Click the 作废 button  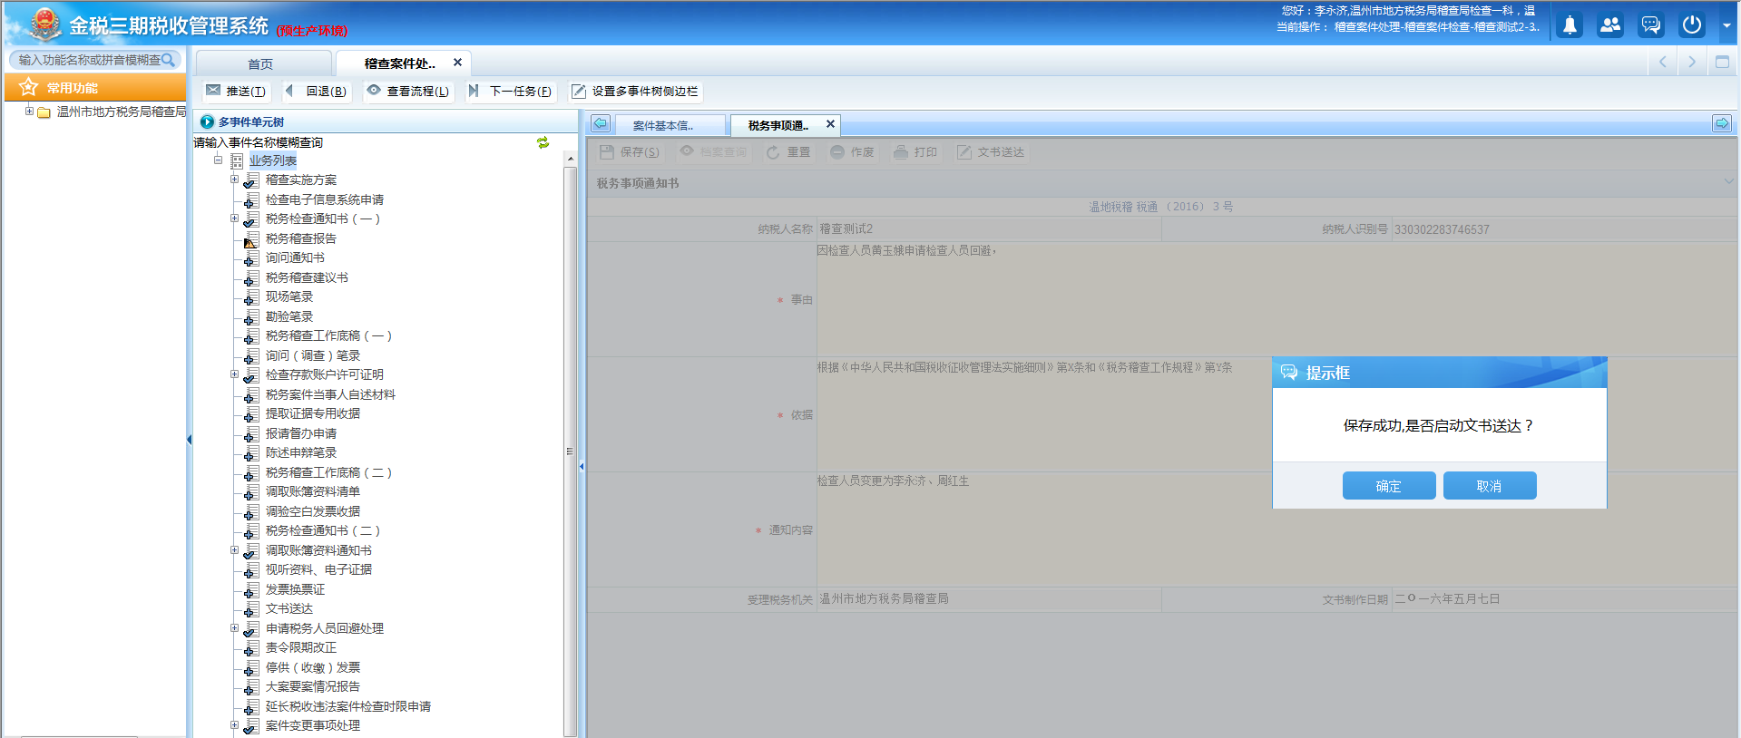coord(852,151)
